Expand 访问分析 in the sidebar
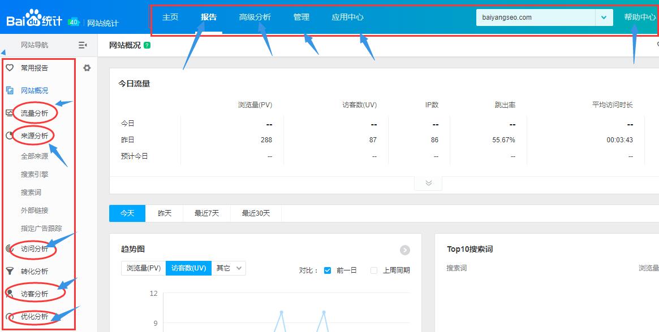The width and height of the screenshot is (659, 332). (35, 249)
